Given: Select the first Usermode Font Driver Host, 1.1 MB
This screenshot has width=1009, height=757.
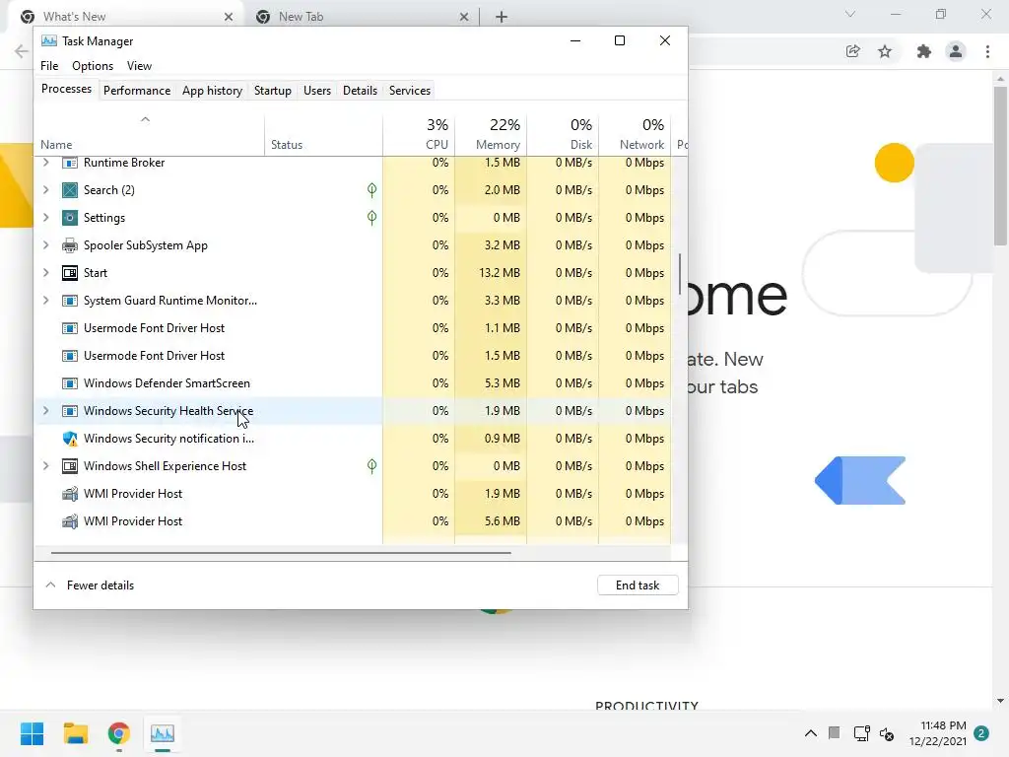Looking at the screenshot, I should (353, 328).
